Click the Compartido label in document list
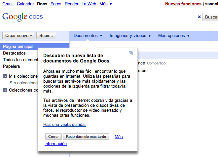218x157 pixels. tap(156, 63)
